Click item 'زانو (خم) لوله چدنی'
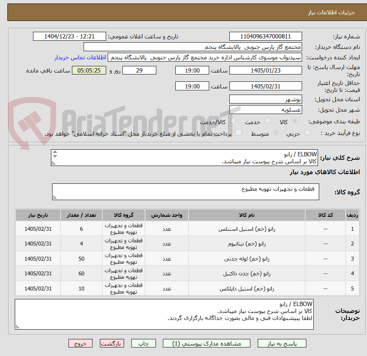The width and height of the screenshot is (367, 356). click(247, 259)
